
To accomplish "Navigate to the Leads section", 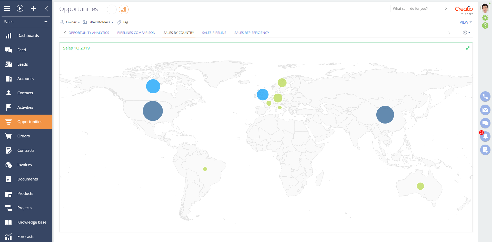I will coord(23,64).
